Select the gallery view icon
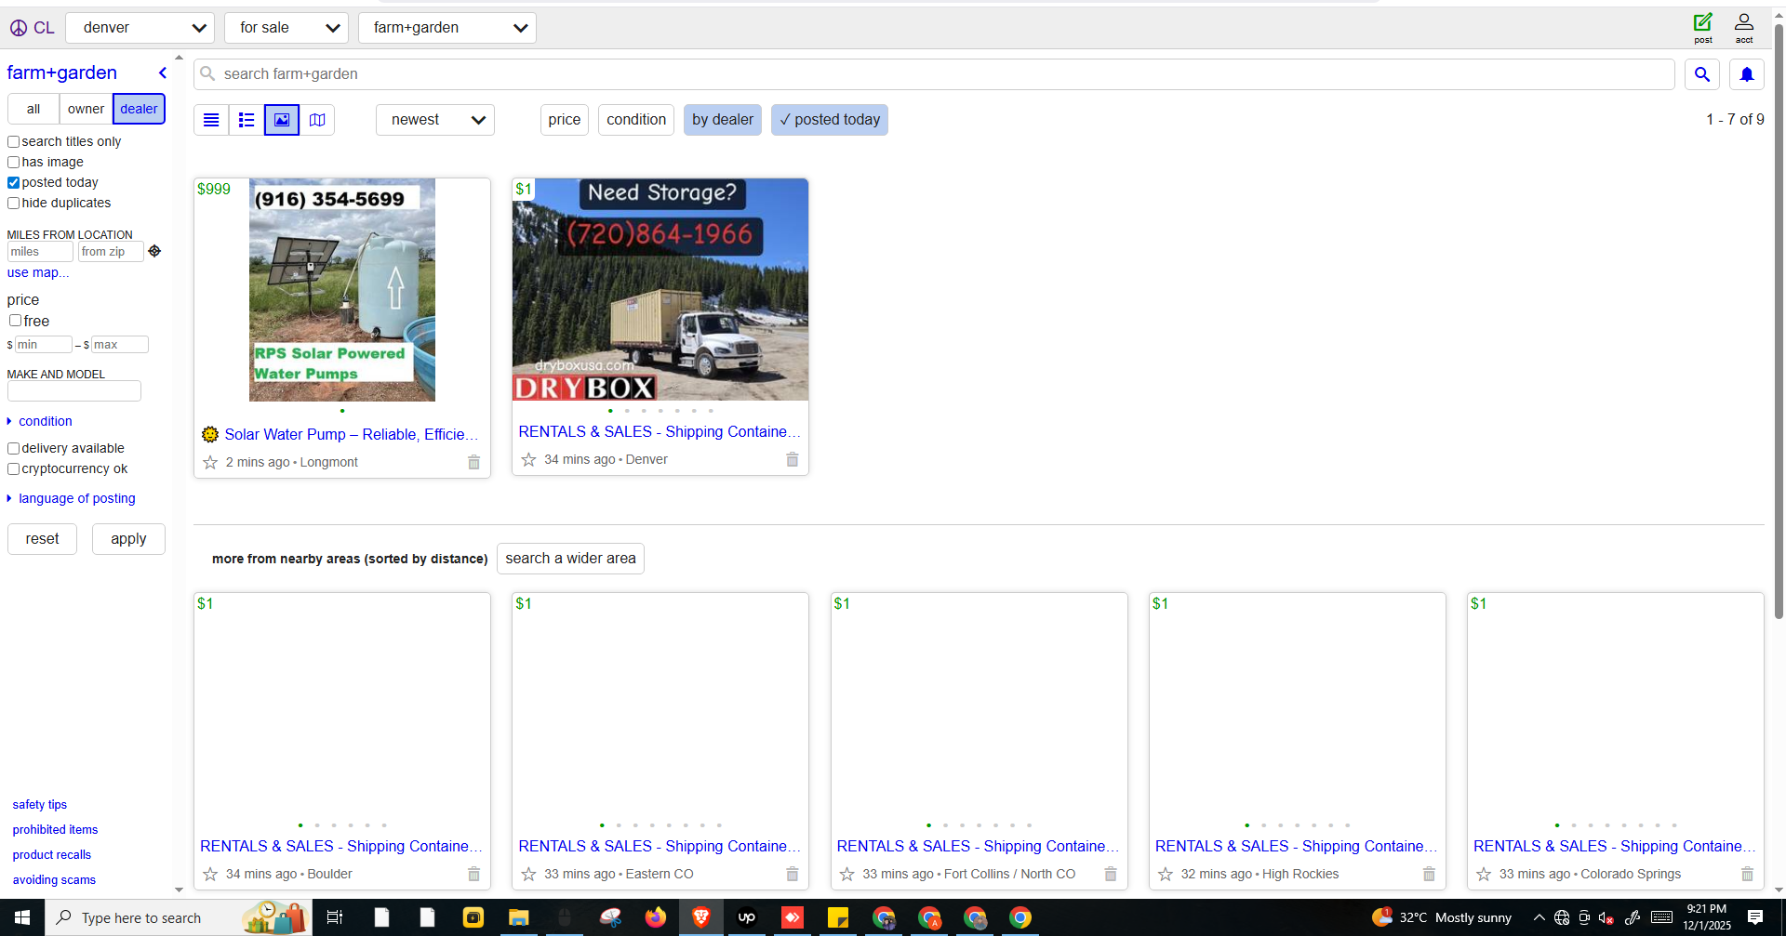The image size is (1786, 936). pyautogui.click(x=282, y=120)
